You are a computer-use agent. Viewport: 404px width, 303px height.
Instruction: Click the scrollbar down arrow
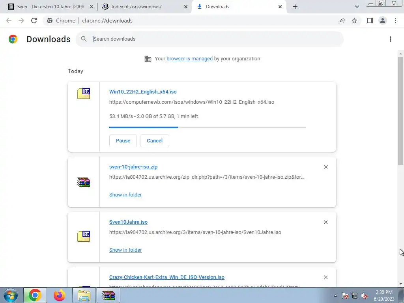(x=400, y=284)
